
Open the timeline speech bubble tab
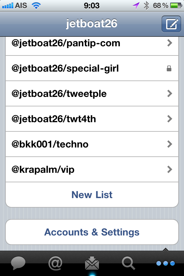coord(18,263)
